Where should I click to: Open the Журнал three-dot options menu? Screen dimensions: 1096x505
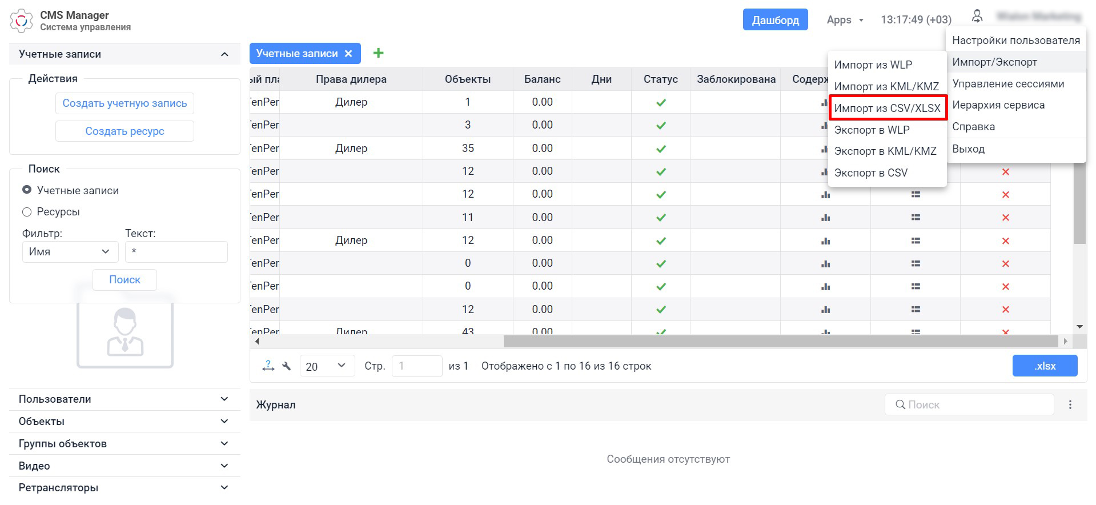point(1070,404)
